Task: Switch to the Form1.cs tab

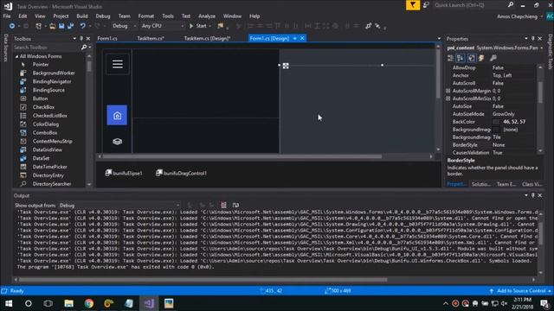Action: 107,38
